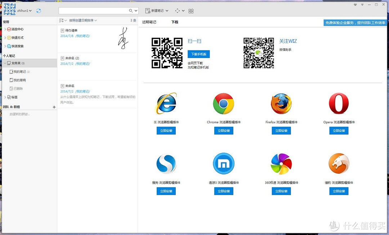Click the Opera browser icon
Image resolution: width=389 pixels, height=235 pixels.
click(339, 103)
